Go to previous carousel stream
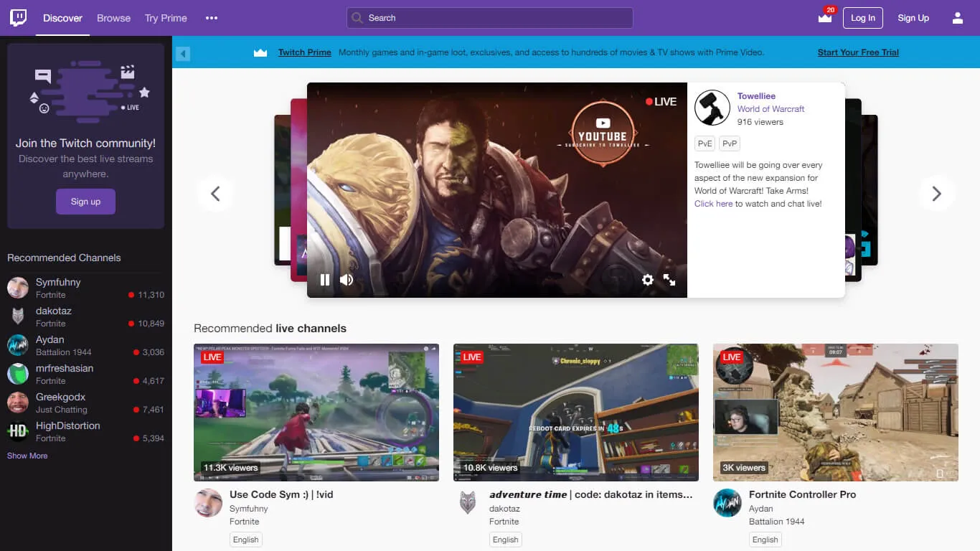Image resolution: width=980 pixels, height=551 pixels. [215, 193]
